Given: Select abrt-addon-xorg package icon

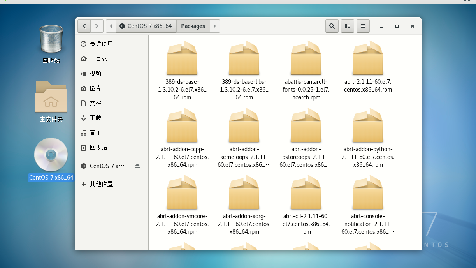Looking at the screenshot, I should click(244, 192).
